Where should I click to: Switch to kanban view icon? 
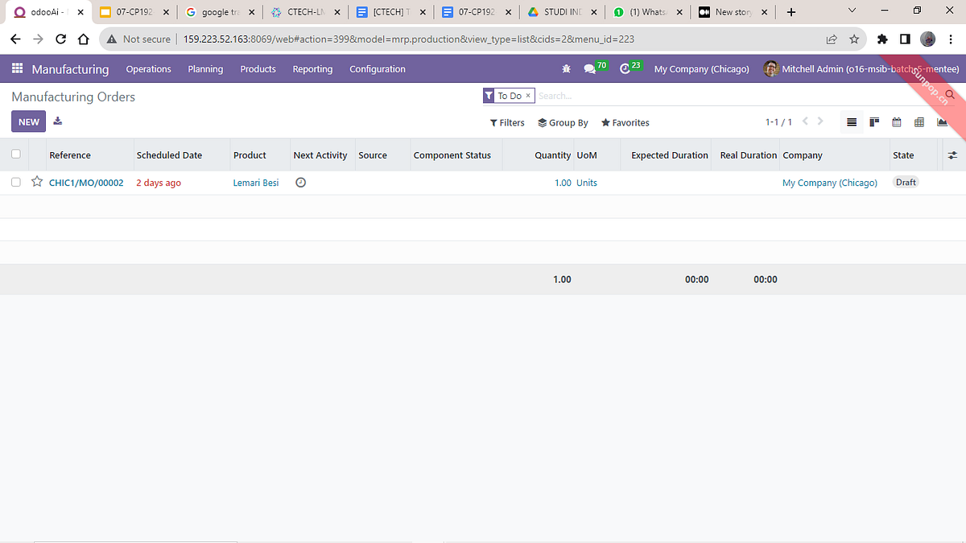click(x=874, y=122)
